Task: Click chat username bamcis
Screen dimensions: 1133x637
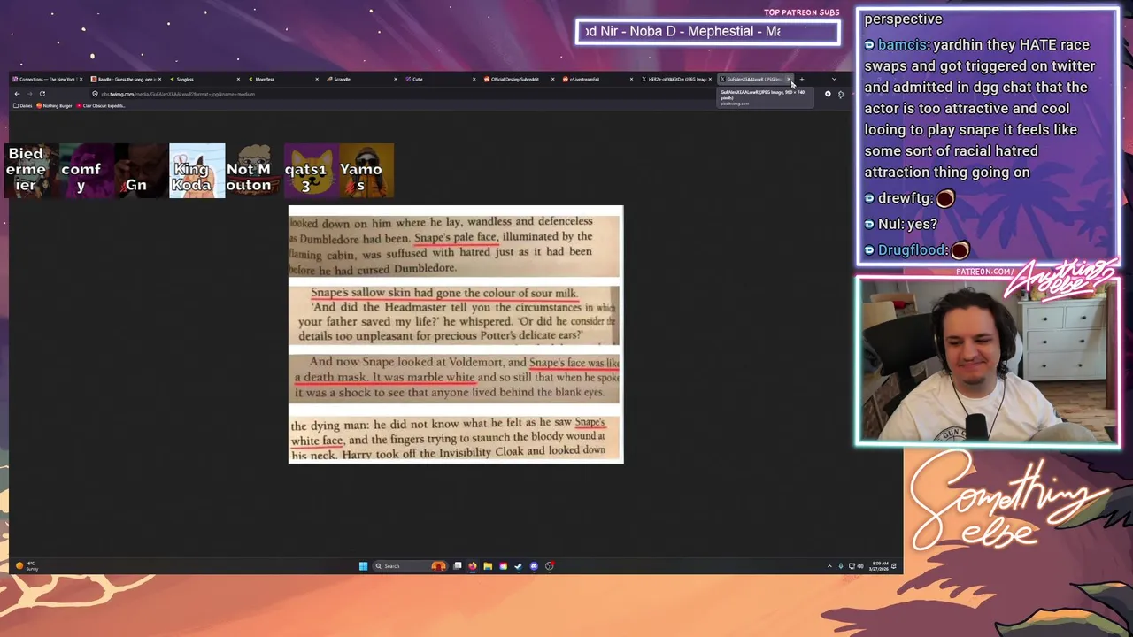Action: [x=902, y=44]
